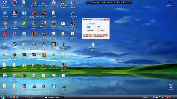Take a screenshot with Bandicam camera icon
The image size is (177, 99).
(x=121, y=2)
